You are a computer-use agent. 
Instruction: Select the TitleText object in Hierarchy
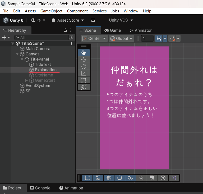tap(43, 65)
